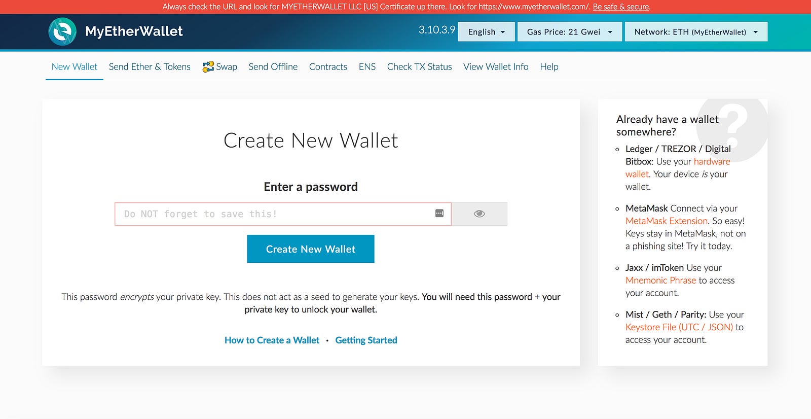The height and width of the screenshot is (419, 811).
Task: Switch to Send Offline tab
Action: point(273,67)
